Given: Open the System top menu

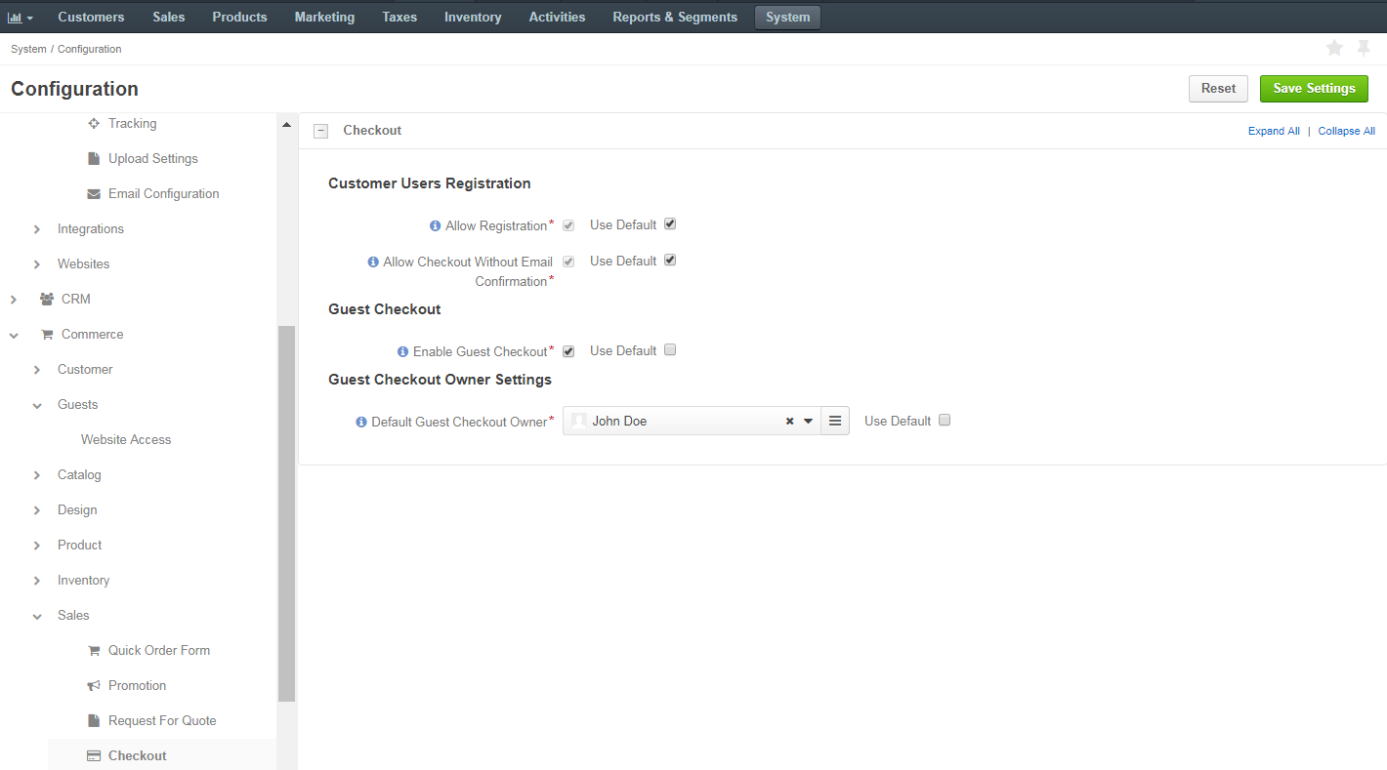Looking at the screenshot, I should tap(787, 17).
